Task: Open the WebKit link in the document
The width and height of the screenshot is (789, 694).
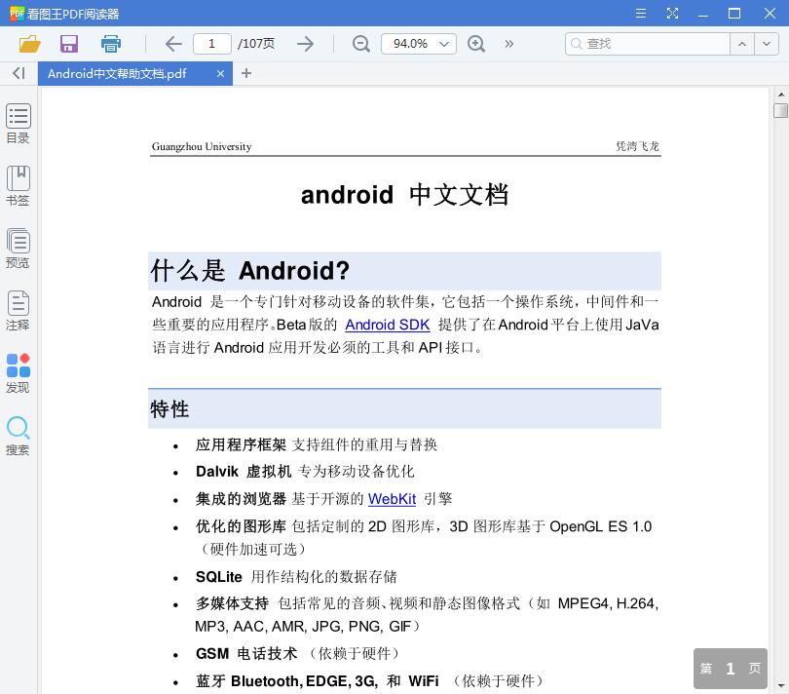Action: 392,499
